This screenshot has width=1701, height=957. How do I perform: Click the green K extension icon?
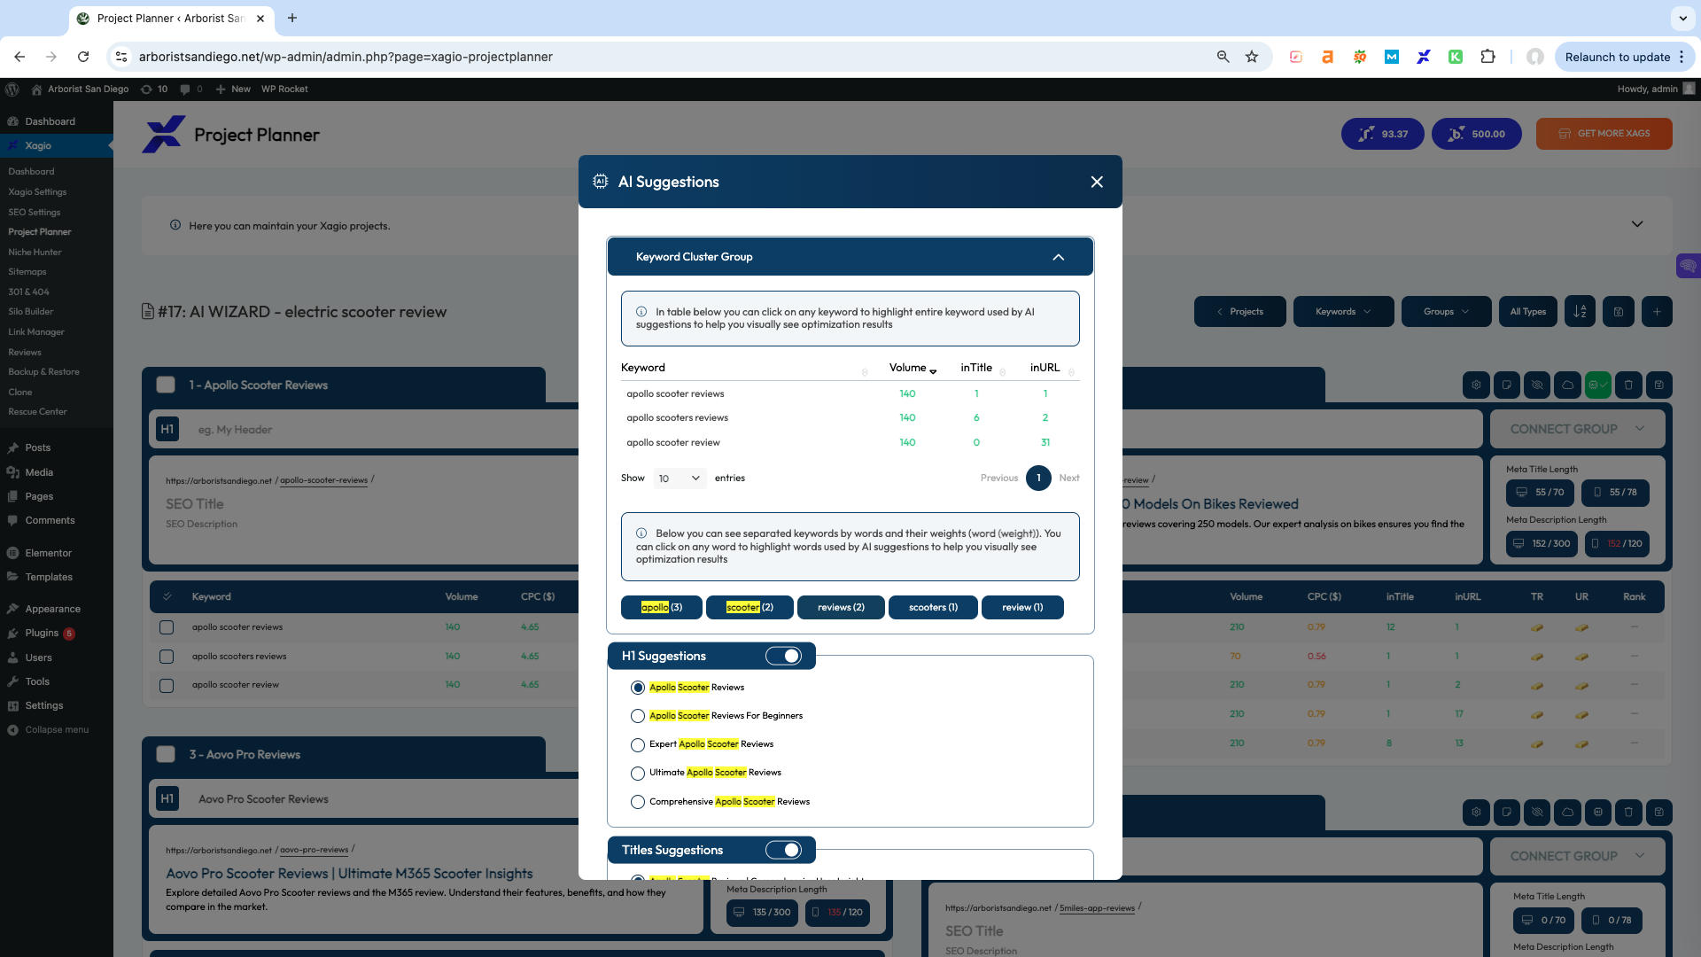[1455, 57]
